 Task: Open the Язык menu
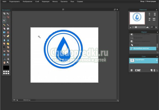pos(72,2)
